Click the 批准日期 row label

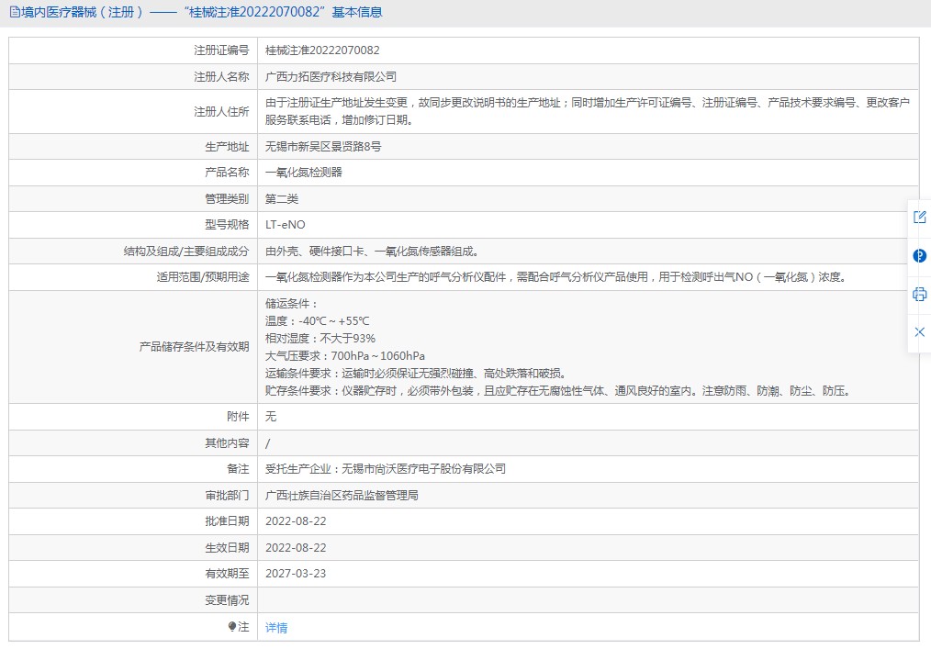pyautogui.click(x=227, y=520)
